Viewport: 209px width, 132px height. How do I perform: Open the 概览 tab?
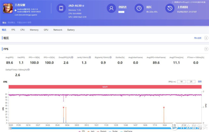coord(4,30)
